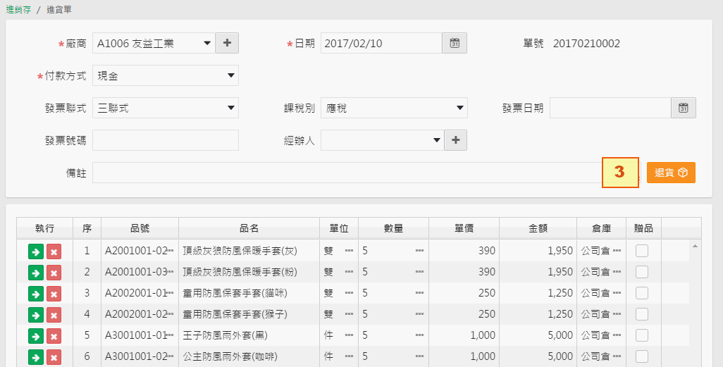Click red delete icon for row 1
Viewport: 723px width, 367px height.
point(54,251)
